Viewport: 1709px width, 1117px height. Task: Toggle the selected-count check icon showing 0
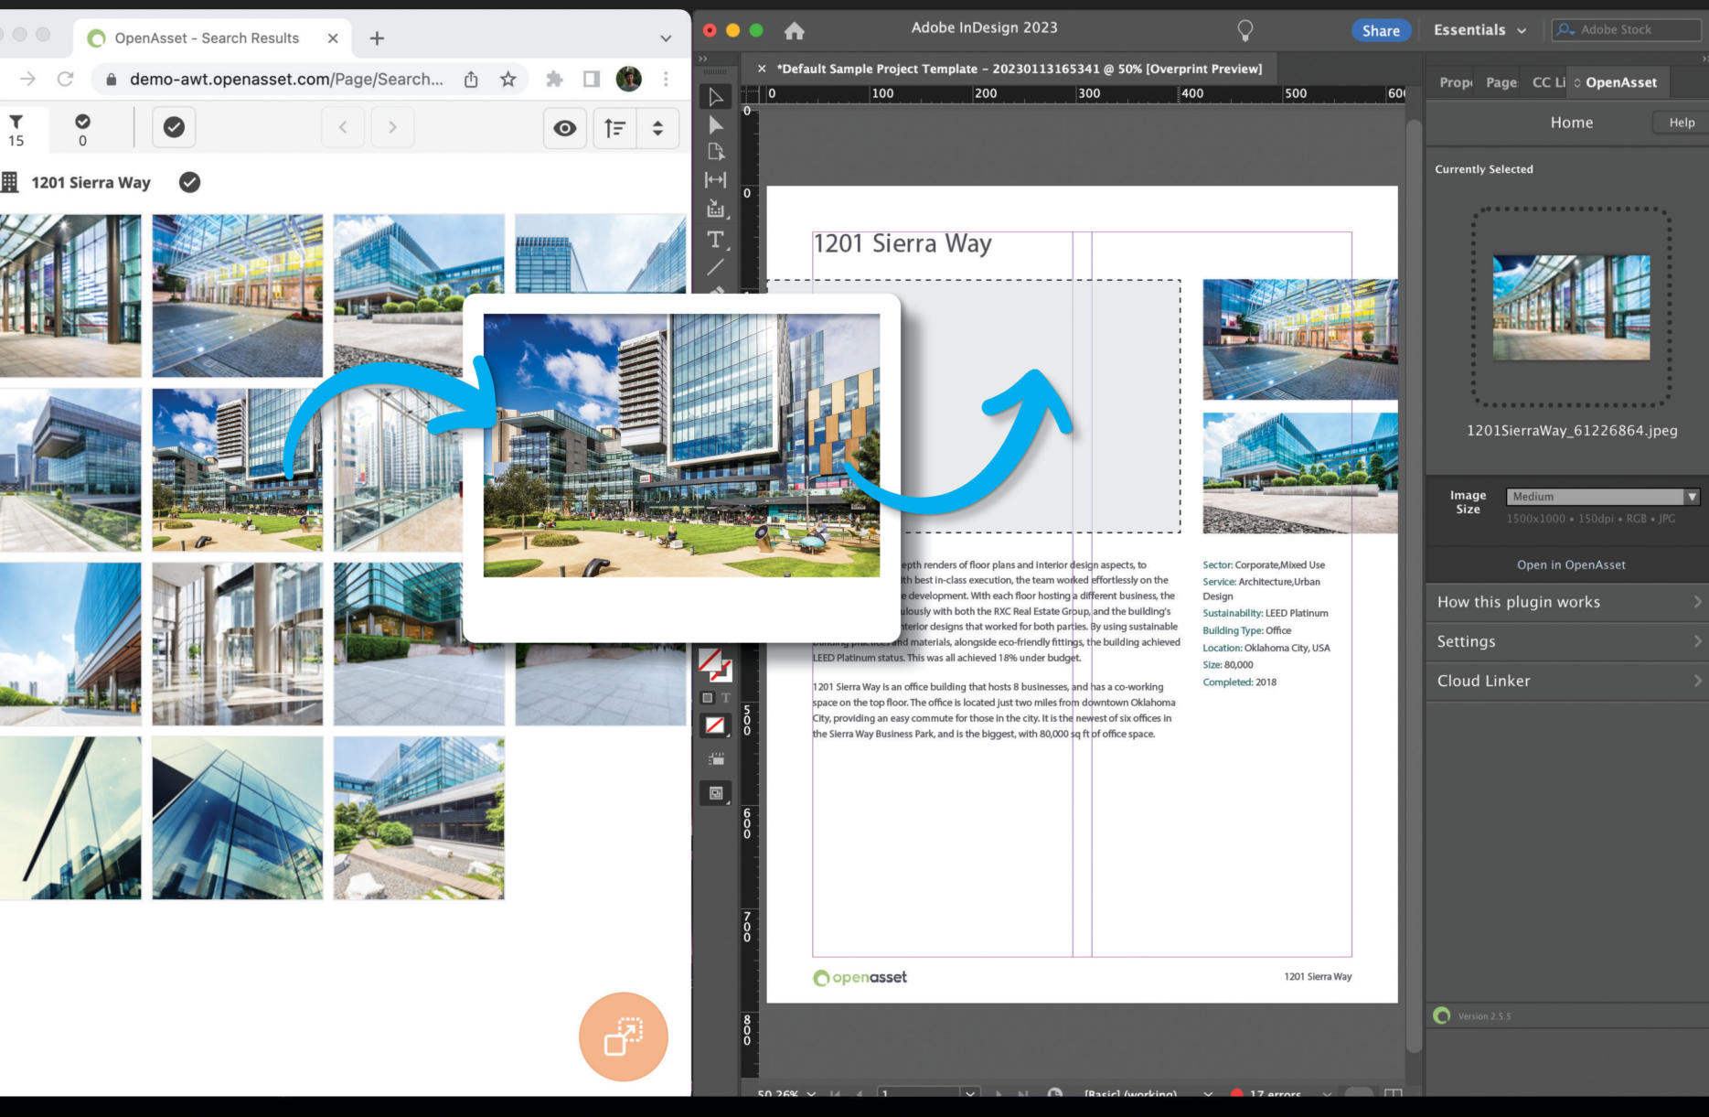point(82,130)
